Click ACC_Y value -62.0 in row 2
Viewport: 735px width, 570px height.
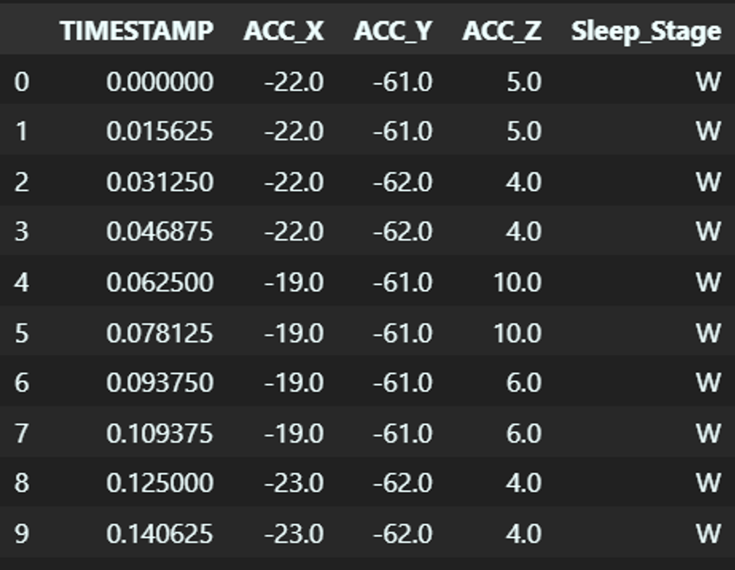402,182
